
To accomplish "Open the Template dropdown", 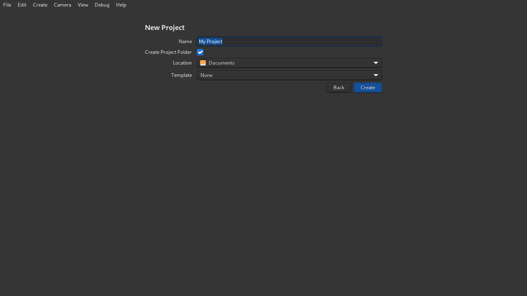I will (288, 75).
